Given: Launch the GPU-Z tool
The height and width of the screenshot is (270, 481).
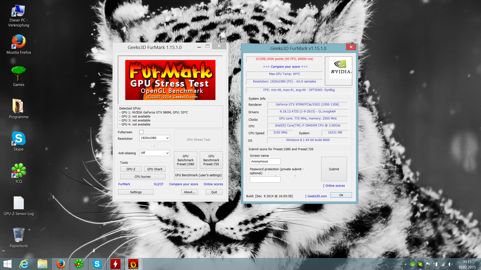Looking at the screenshot, I should click(x=131, y=169).
